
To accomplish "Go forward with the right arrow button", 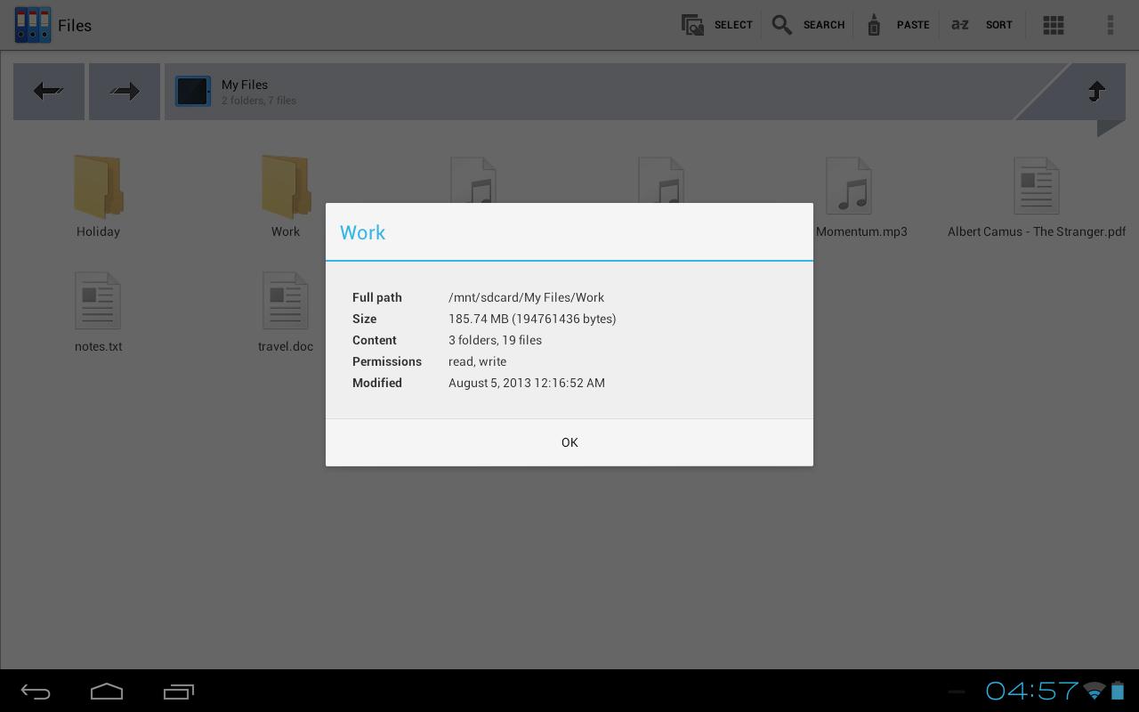I will 125,91.
